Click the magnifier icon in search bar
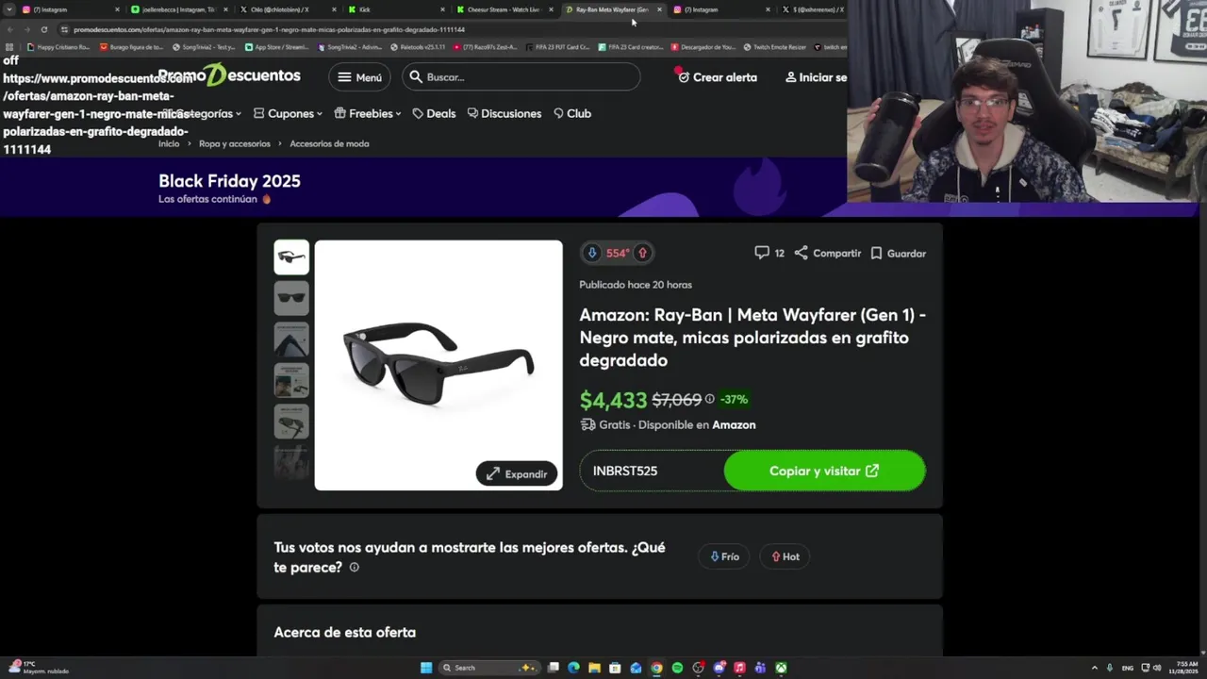1207x679 pixels. click(x=416, y=76)
